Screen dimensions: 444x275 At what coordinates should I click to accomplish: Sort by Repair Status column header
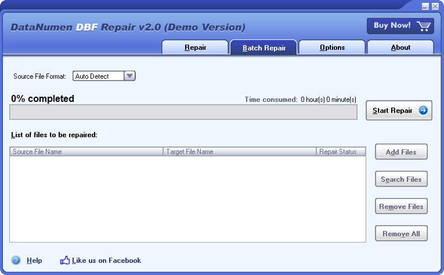tap(341, 152)
